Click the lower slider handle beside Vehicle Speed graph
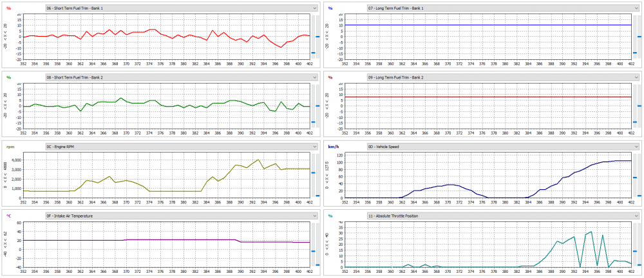Viewport: 644px width, 278px height. click(639, 196)
